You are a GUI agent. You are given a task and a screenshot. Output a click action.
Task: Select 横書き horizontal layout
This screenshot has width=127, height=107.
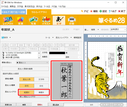coord(41,92)
